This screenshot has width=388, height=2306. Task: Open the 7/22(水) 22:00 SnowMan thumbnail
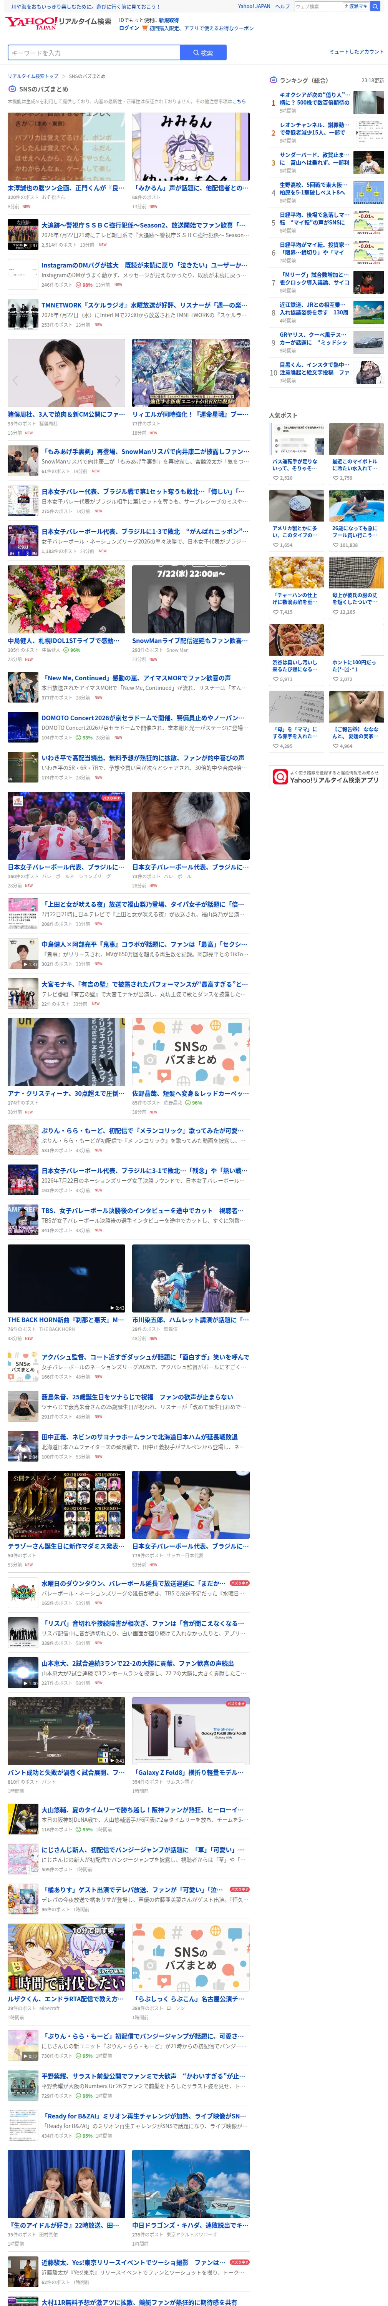(x=191, y=599)
